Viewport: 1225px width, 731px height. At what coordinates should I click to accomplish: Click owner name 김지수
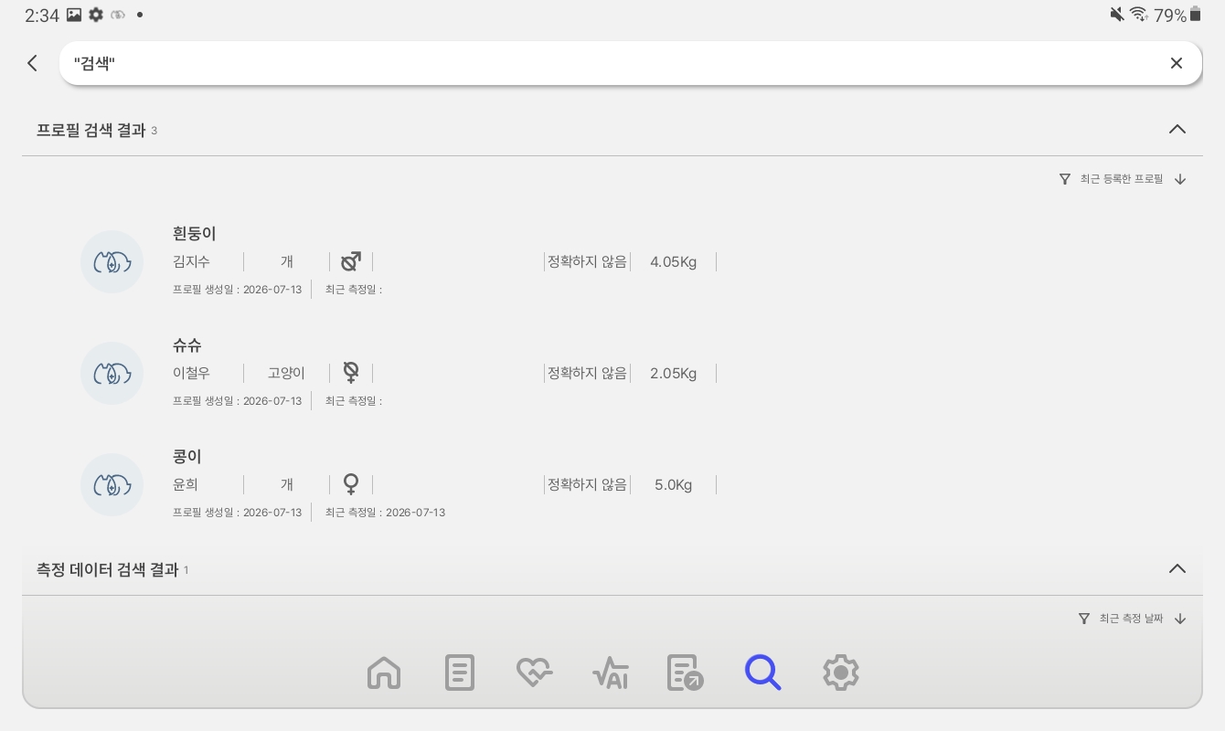click(x=191, y=262)
